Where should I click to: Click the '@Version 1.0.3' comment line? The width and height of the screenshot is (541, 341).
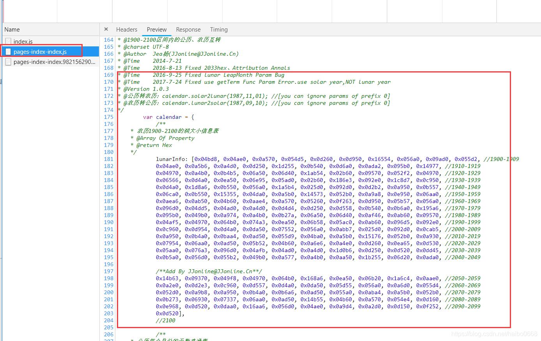coord(143,89)
